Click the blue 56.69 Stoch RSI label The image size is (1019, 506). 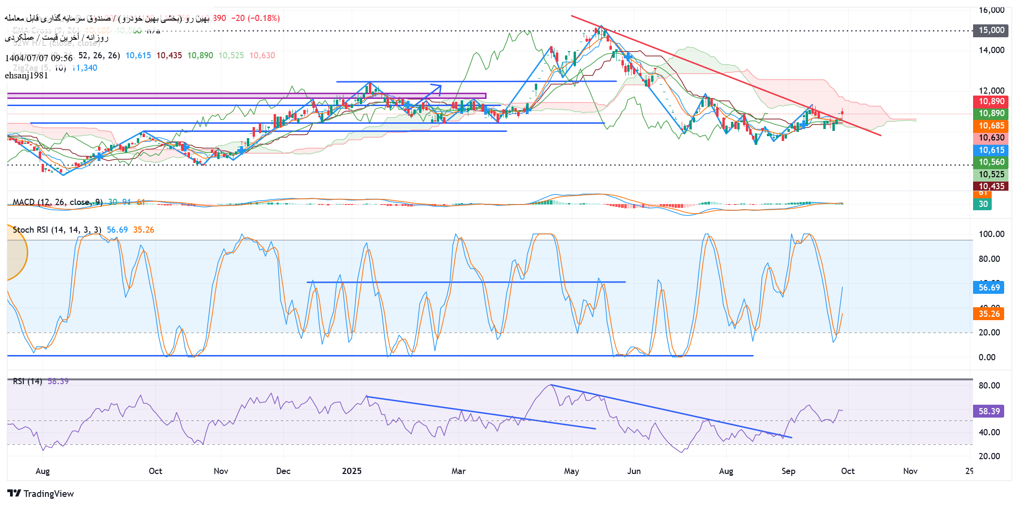[x=989, y=288]
